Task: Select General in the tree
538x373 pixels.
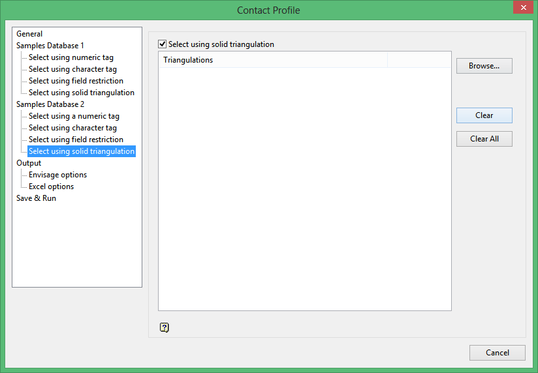Action: [x=29, y=34]
